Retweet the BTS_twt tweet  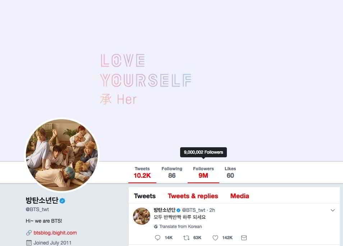tap(186, 238)
